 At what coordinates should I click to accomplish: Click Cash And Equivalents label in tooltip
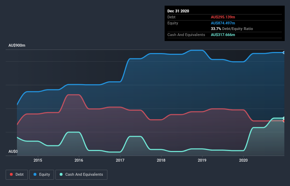(x=186, y=35)
